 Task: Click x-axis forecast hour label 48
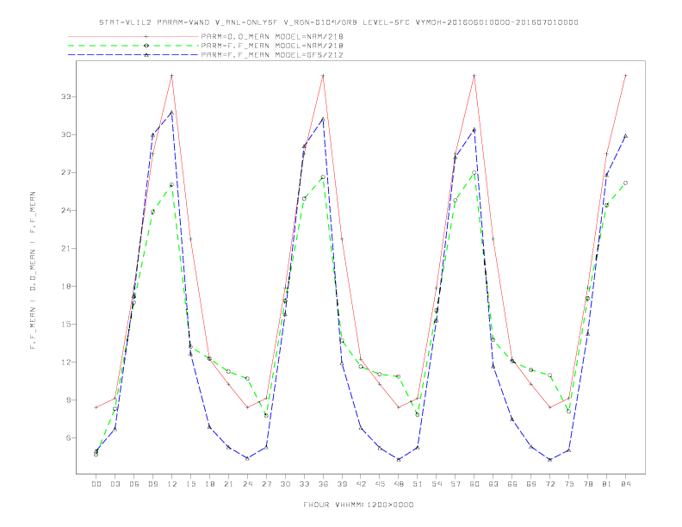[399, 484]
